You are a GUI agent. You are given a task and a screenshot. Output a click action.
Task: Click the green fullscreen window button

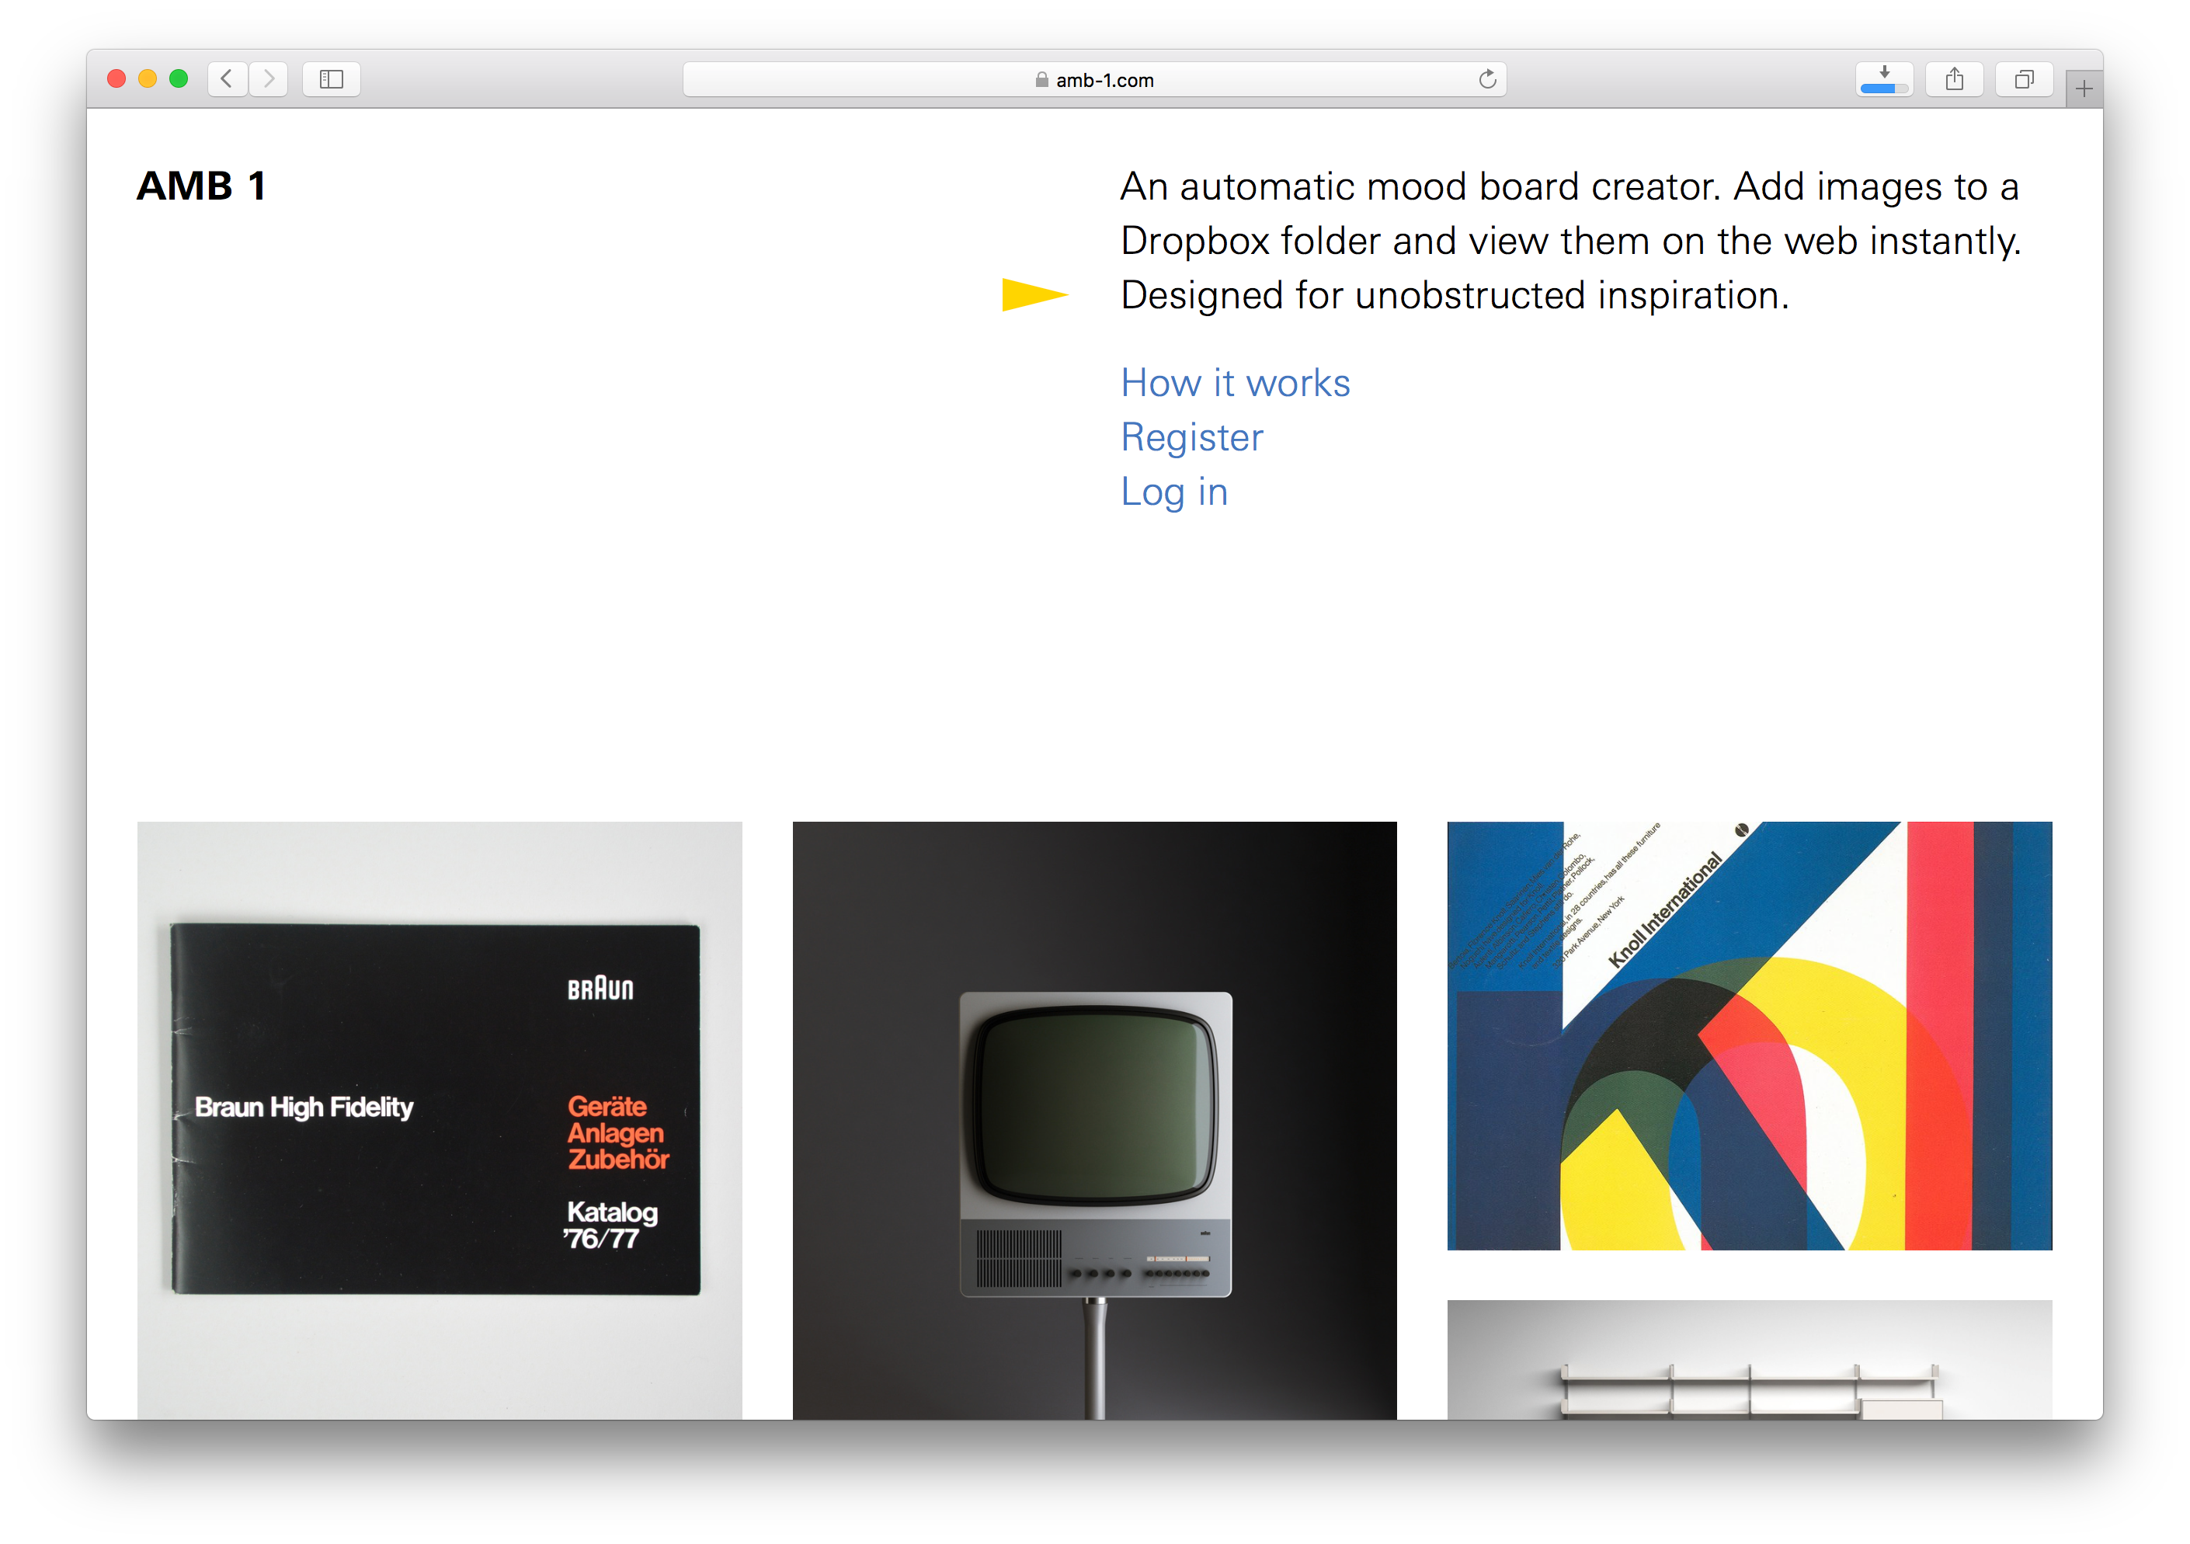179,79
